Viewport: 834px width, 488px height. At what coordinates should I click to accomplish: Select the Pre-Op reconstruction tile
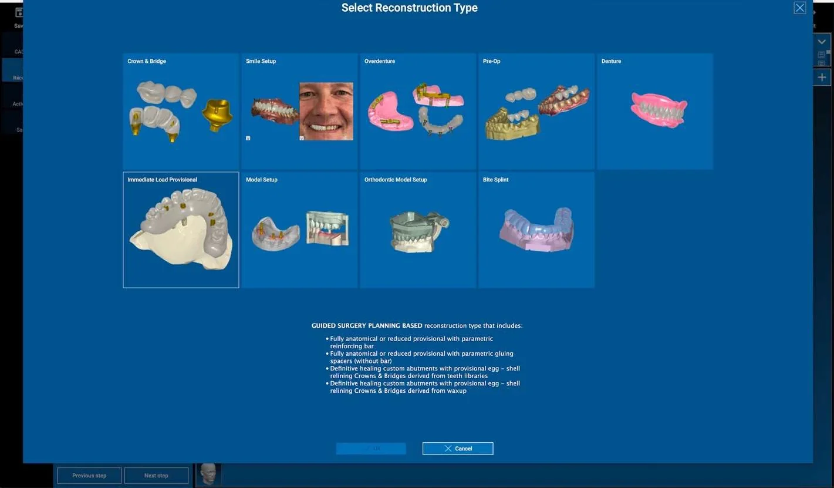click(x=536, y=112)
